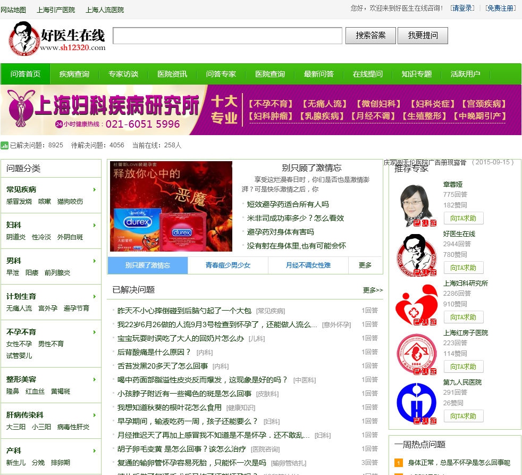Open 在线提问 navigation item

pos(368,74)
